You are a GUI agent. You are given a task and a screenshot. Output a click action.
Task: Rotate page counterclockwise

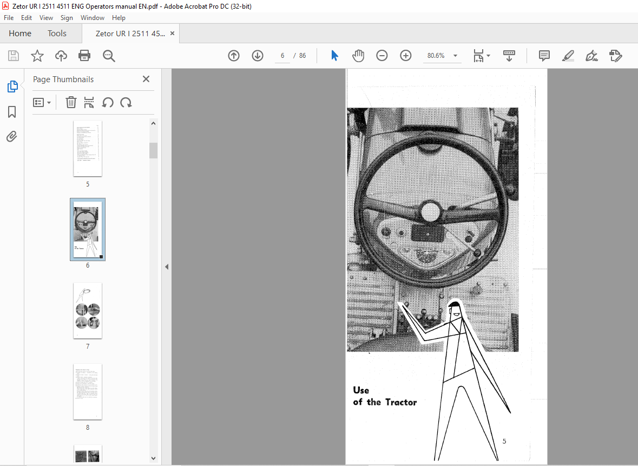(108, 103)
